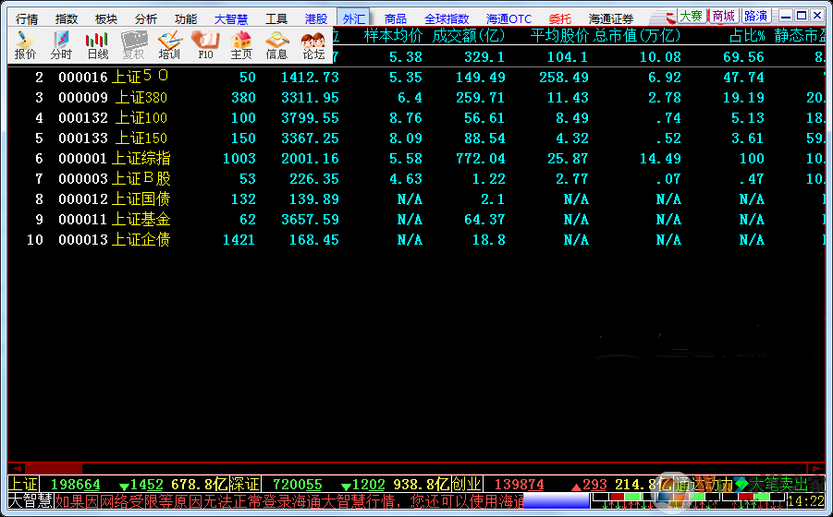The image size is (833, 517).
Task: Click the 大智慧 ticker label
Action: [31, 500]
